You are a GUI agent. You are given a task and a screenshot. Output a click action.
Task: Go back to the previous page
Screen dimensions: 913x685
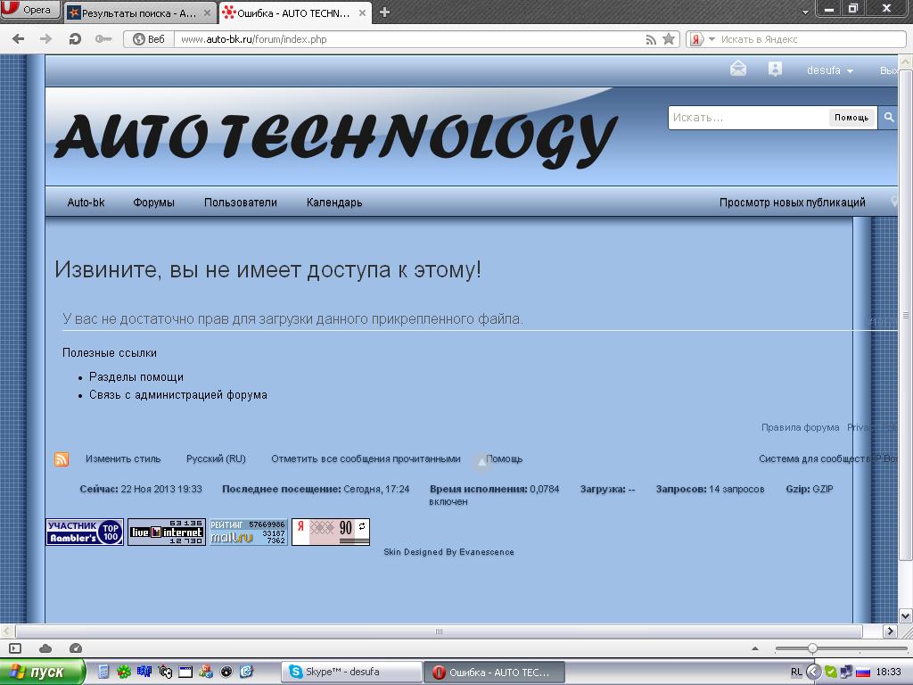pos(19,39)
